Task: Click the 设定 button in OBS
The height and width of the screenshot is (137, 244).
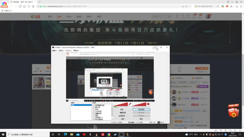Action: click(x=123, y=110)
